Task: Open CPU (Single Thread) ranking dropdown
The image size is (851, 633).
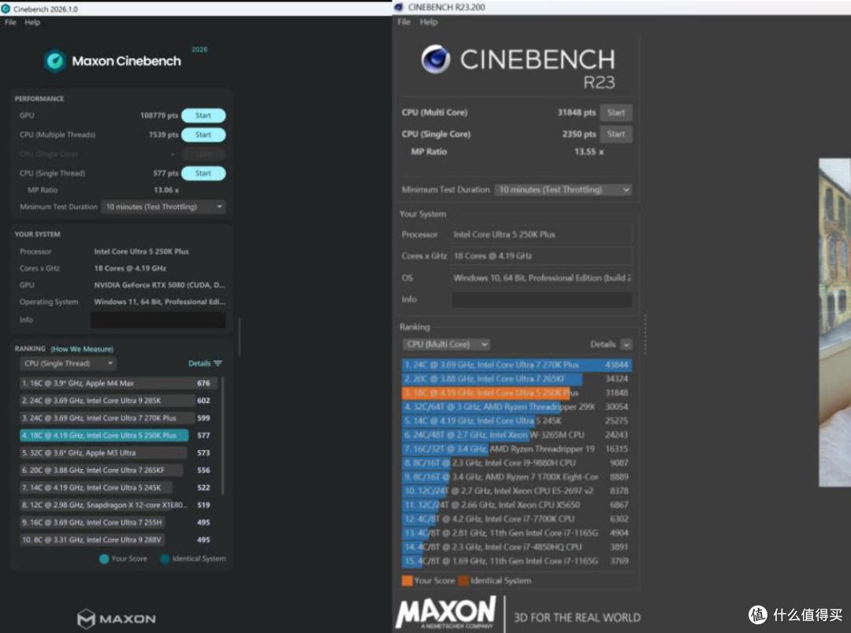Action: pyautogui.click(x=69, y=363)
